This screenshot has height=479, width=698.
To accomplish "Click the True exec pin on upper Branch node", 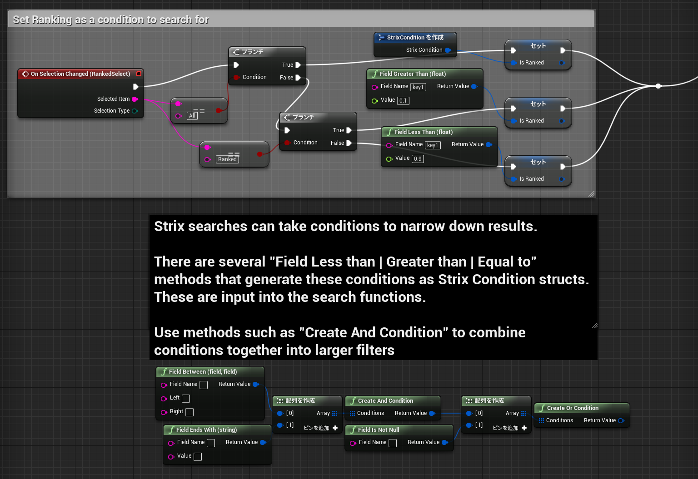I will 298,65.
